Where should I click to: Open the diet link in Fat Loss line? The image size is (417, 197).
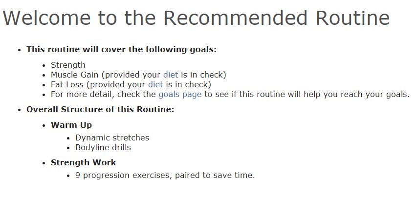(x=155, y=84)
